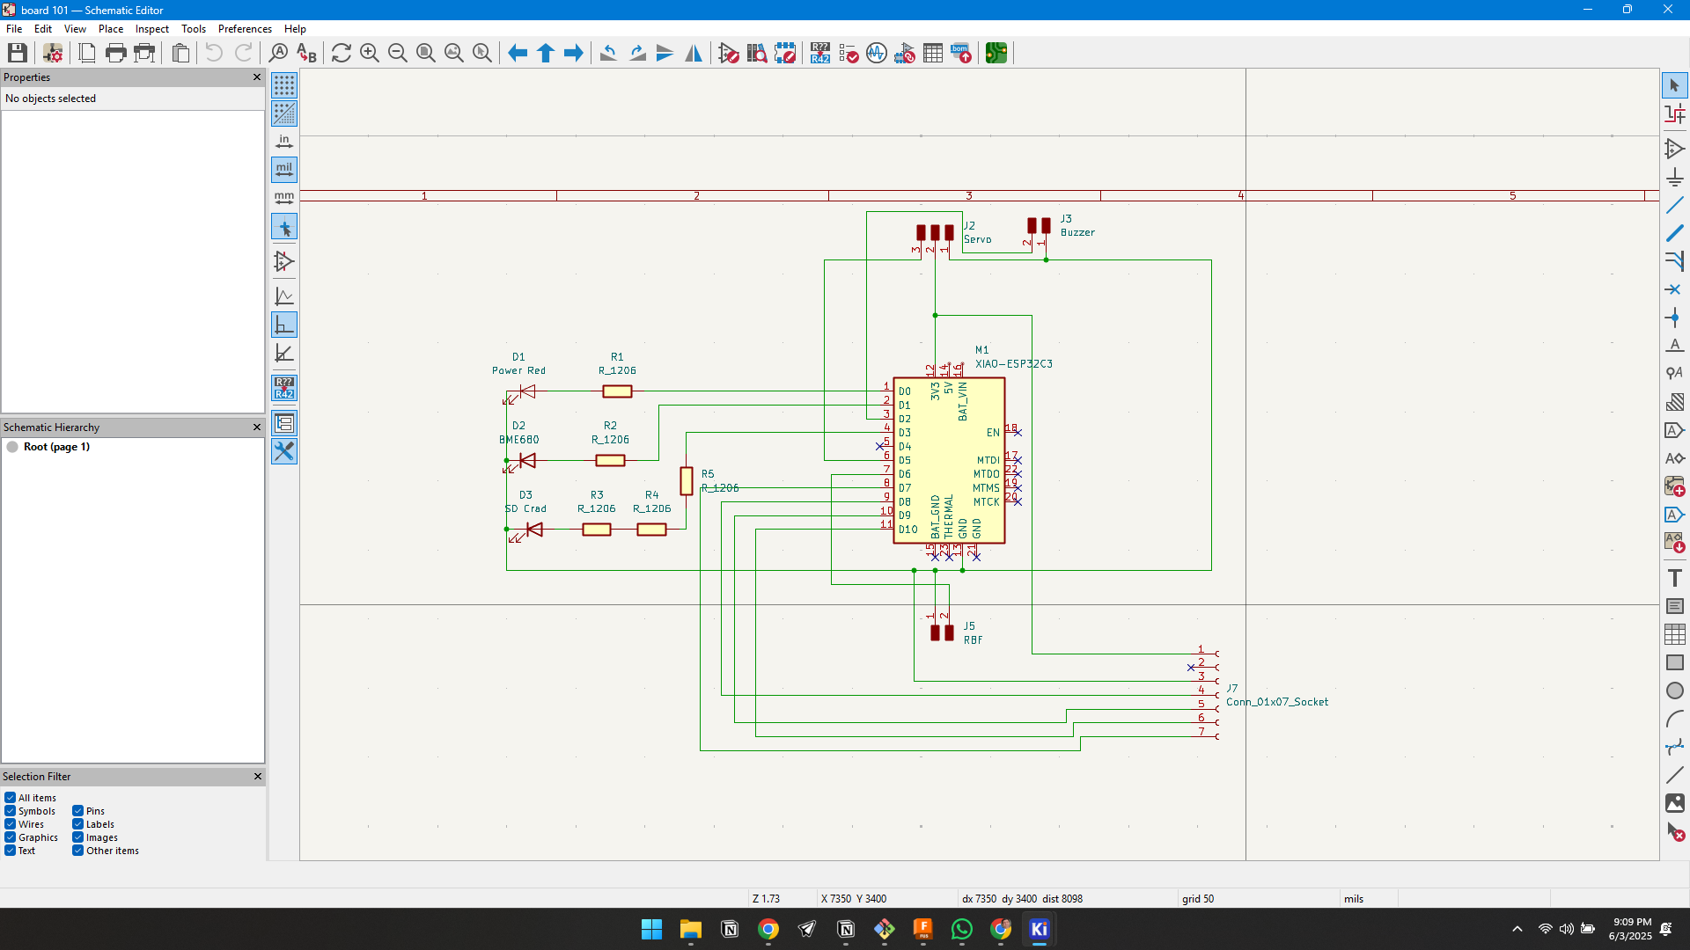
Task: Open the Help menu
Action: pyautogui.click(x=295, y=29)
